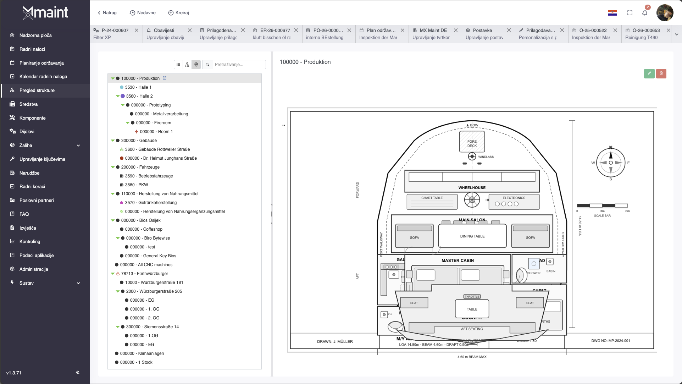
Task: Open external link next to 100000 - Produktion
Action: [x=165, y=78]
